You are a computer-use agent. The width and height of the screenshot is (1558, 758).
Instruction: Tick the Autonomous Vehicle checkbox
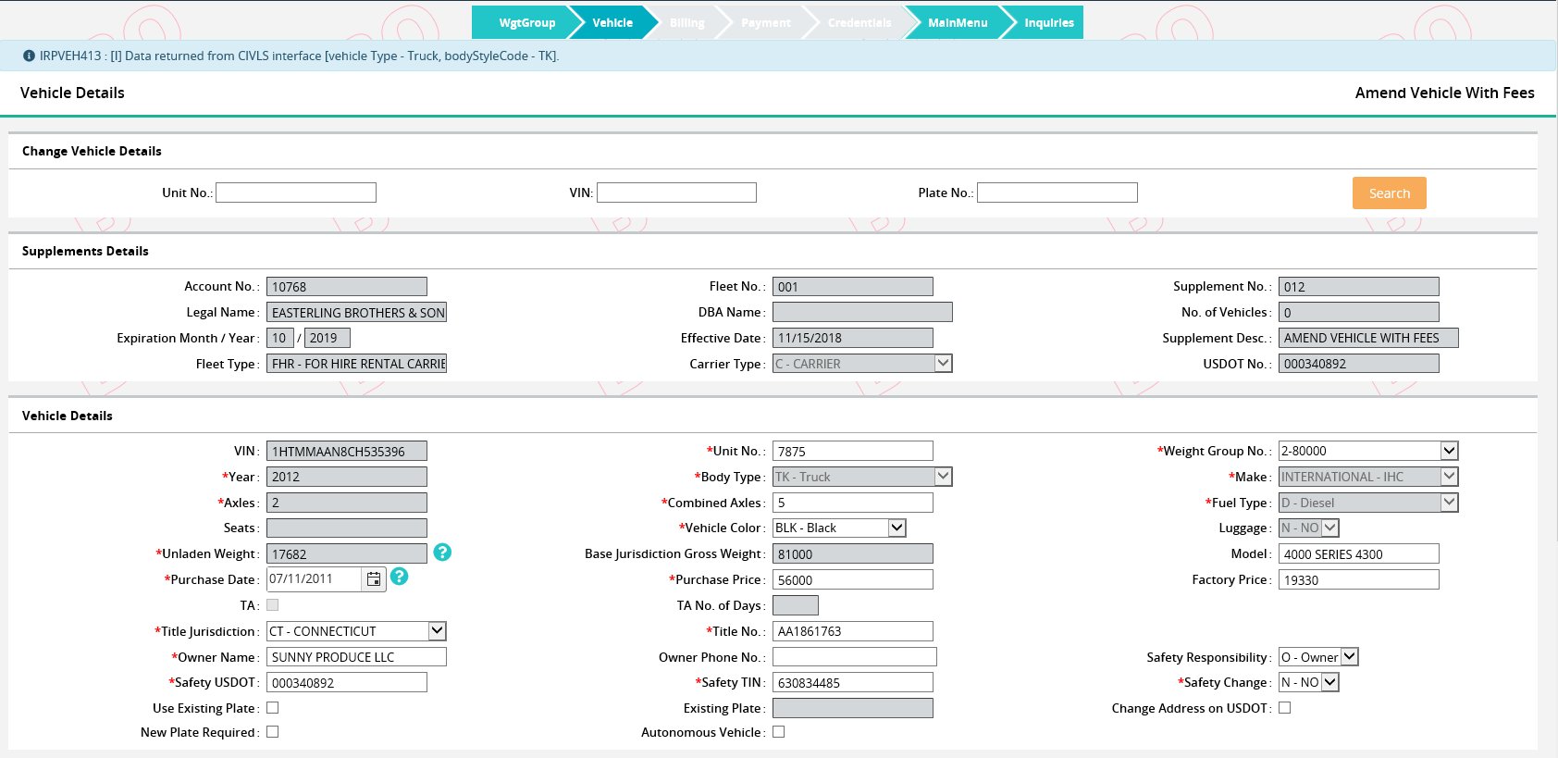coord(778,732)
